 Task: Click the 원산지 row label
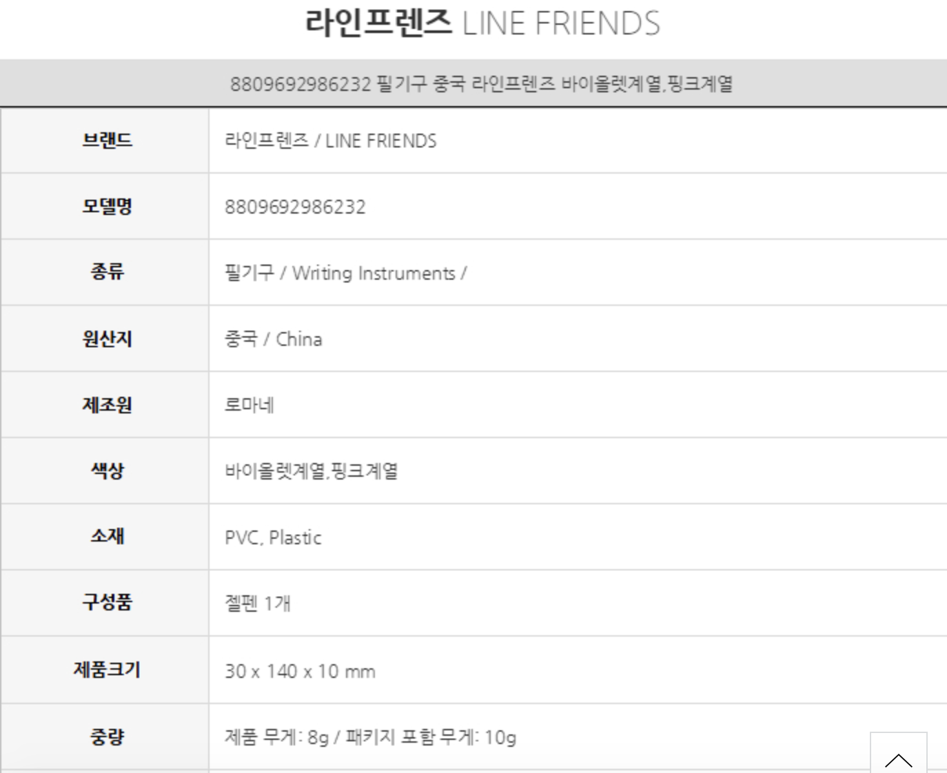107,339
